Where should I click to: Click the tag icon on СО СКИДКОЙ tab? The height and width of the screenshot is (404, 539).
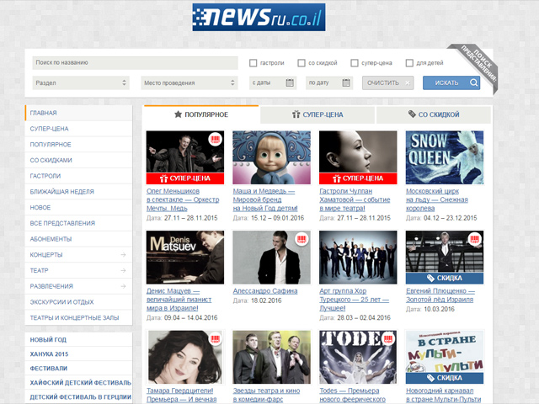pyautogui.click(x=412, y=114)
